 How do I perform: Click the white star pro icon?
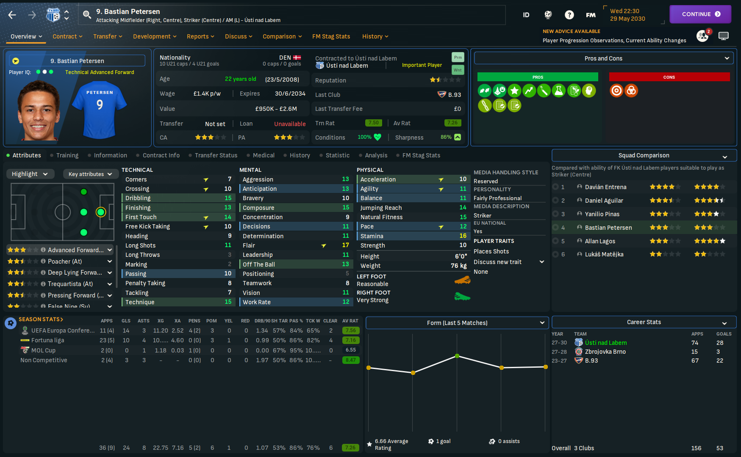click(x=514, y=91)
